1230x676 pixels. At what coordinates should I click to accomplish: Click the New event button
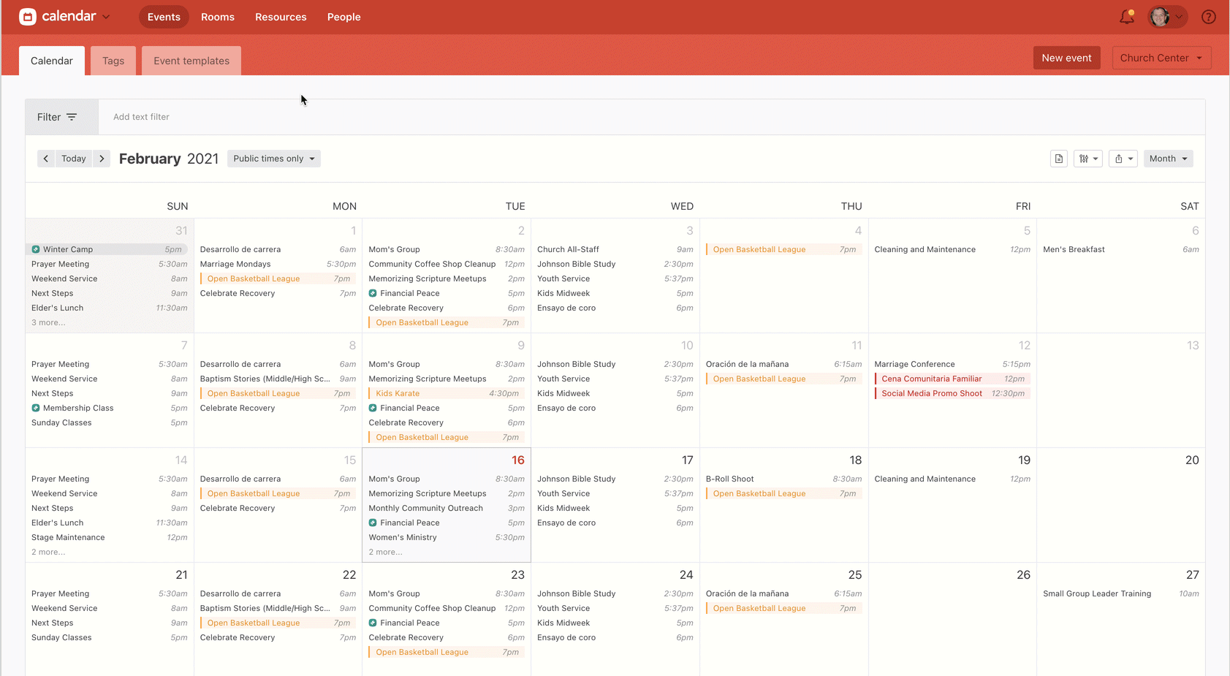coord(1066,58)
